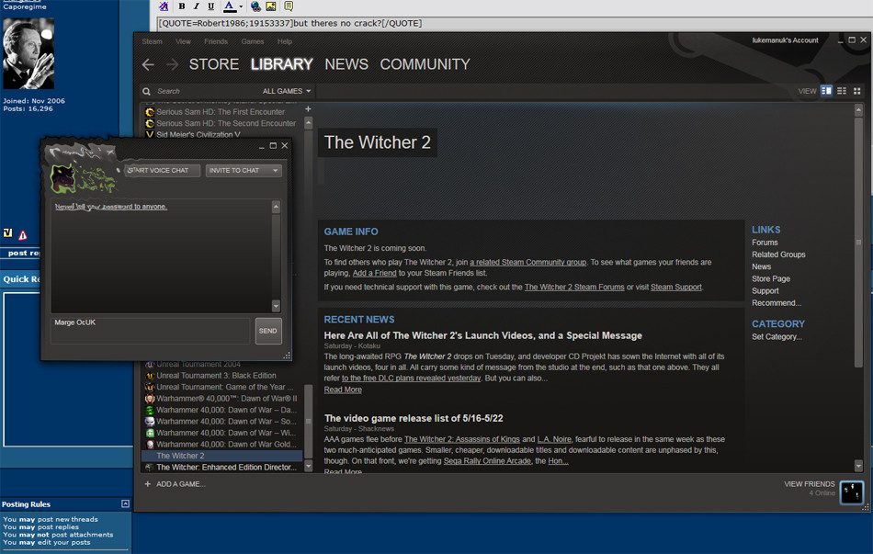This screenshot has height=554, width=873.
Task: Open the Steam menu
Action: point(152,41)
